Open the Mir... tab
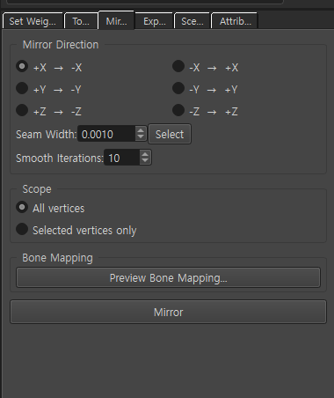Viewport: 334px width, 398px height. tap(116, 20)
